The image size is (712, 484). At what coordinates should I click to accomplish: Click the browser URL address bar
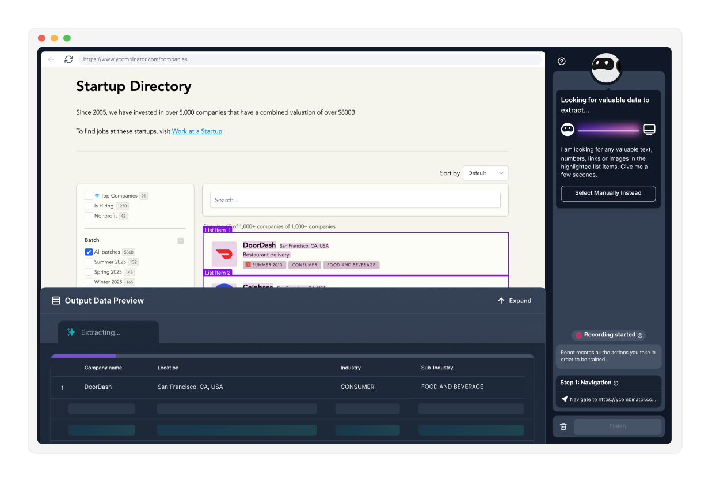coord(310,59)
